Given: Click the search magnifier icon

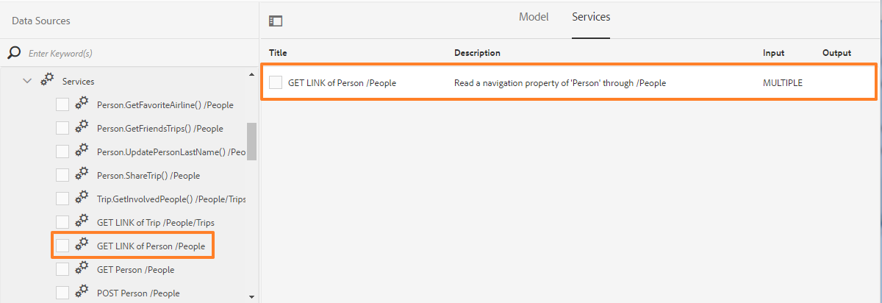Looking at the screenshot, I should point(14,53).
